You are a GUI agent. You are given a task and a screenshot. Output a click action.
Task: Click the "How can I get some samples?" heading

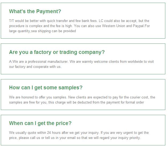pyautogui.click(x=46, y=88)
